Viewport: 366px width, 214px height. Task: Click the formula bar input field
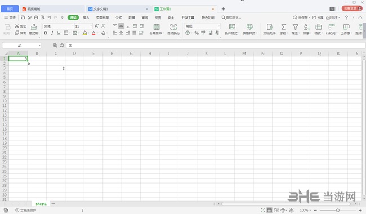pos(216,46)
